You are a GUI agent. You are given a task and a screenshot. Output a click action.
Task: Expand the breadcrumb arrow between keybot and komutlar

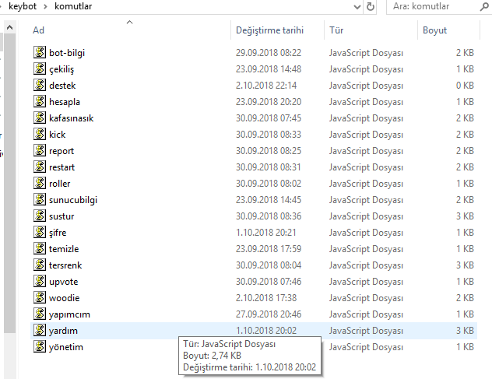pyautogui.click(x=45, y=6)
